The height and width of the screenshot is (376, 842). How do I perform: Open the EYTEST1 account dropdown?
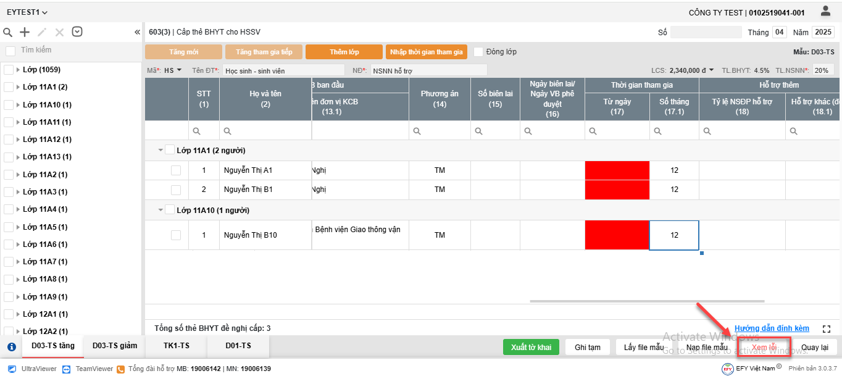27,12
